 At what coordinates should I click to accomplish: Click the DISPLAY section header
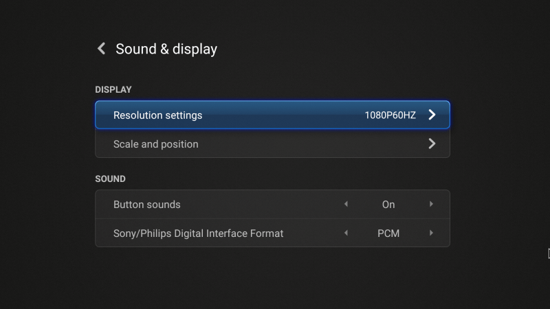pyautogui.click(x=113, y=89)
